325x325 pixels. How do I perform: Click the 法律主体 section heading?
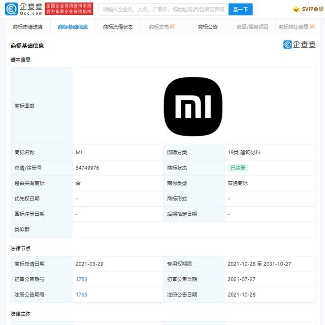(20, 314)
